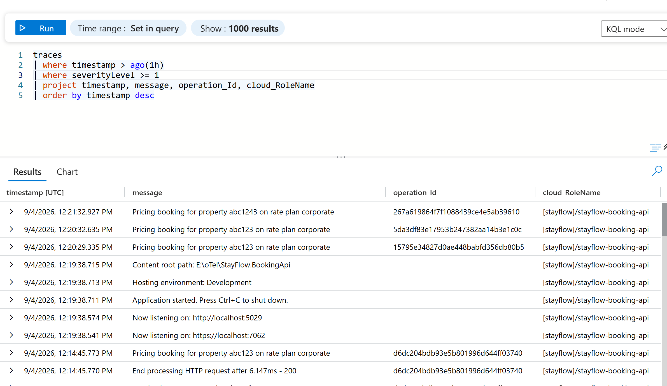Image resolution: width=667 pixels, height=386 pixels.
Task: Change the Show 1000 results limit
Action: point(238,28)
